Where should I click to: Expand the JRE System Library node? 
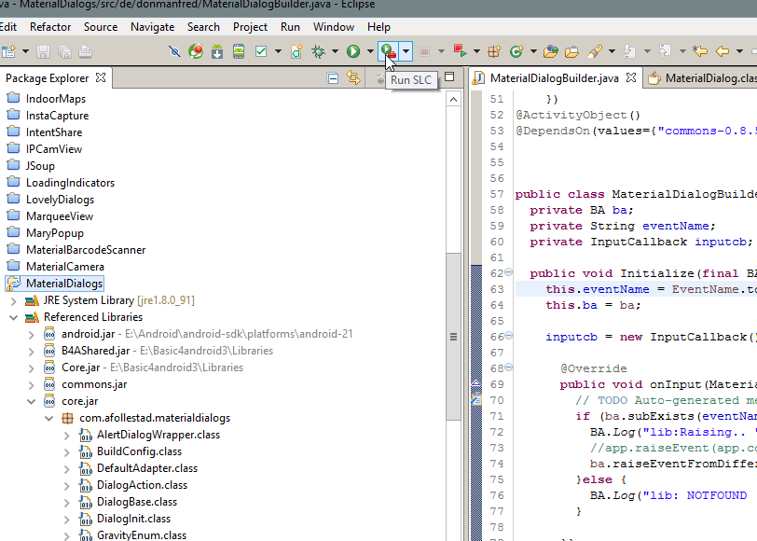pyautogui.click(x=12, y=300)
